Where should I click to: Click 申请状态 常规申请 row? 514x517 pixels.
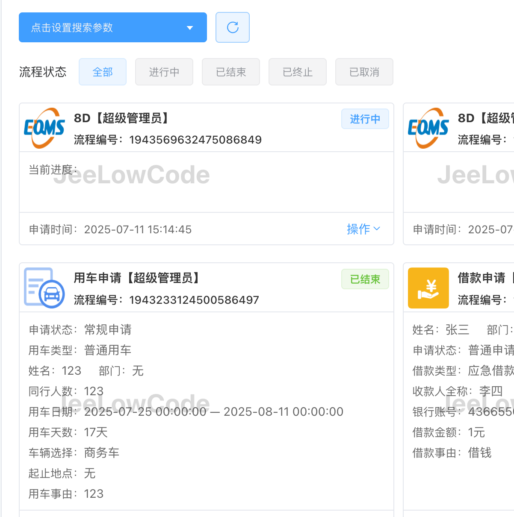[x=80, y=329]
